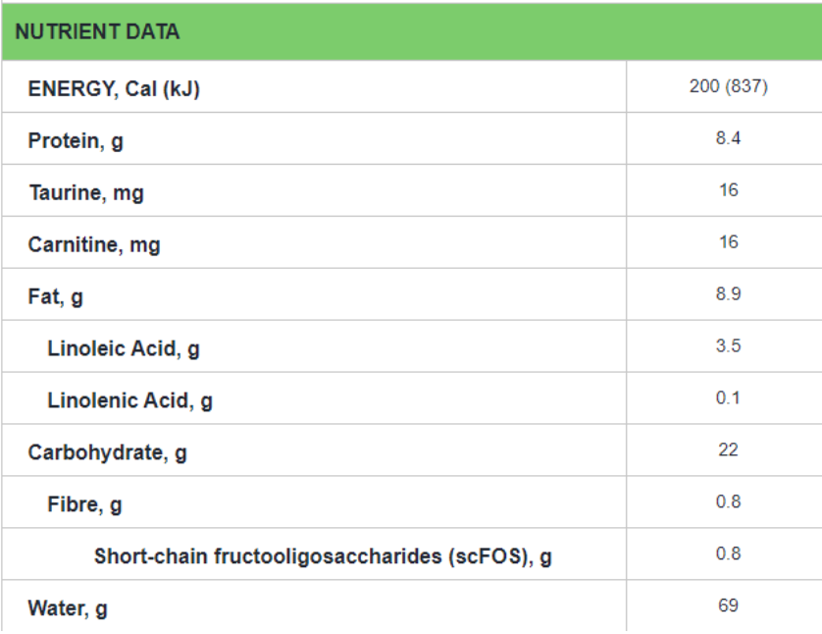The width and height of the screenshot is (822, 634).
Task: Select the Carbohydrate, g label
Action: (107, 452)
